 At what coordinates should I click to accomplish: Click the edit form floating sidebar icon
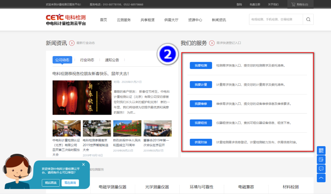click(321, 160)
